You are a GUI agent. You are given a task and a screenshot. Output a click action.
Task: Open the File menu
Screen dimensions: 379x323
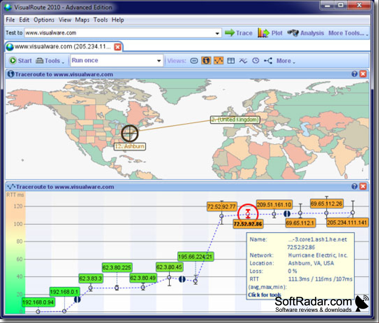[10, 20]
